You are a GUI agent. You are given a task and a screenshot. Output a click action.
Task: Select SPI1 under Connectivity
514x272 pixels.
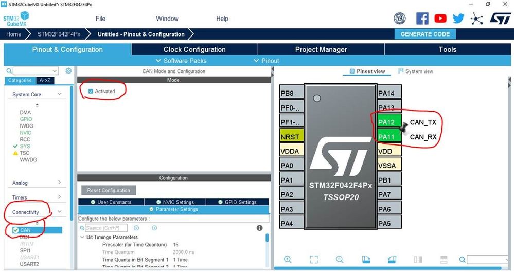click(x=25, y=250)
